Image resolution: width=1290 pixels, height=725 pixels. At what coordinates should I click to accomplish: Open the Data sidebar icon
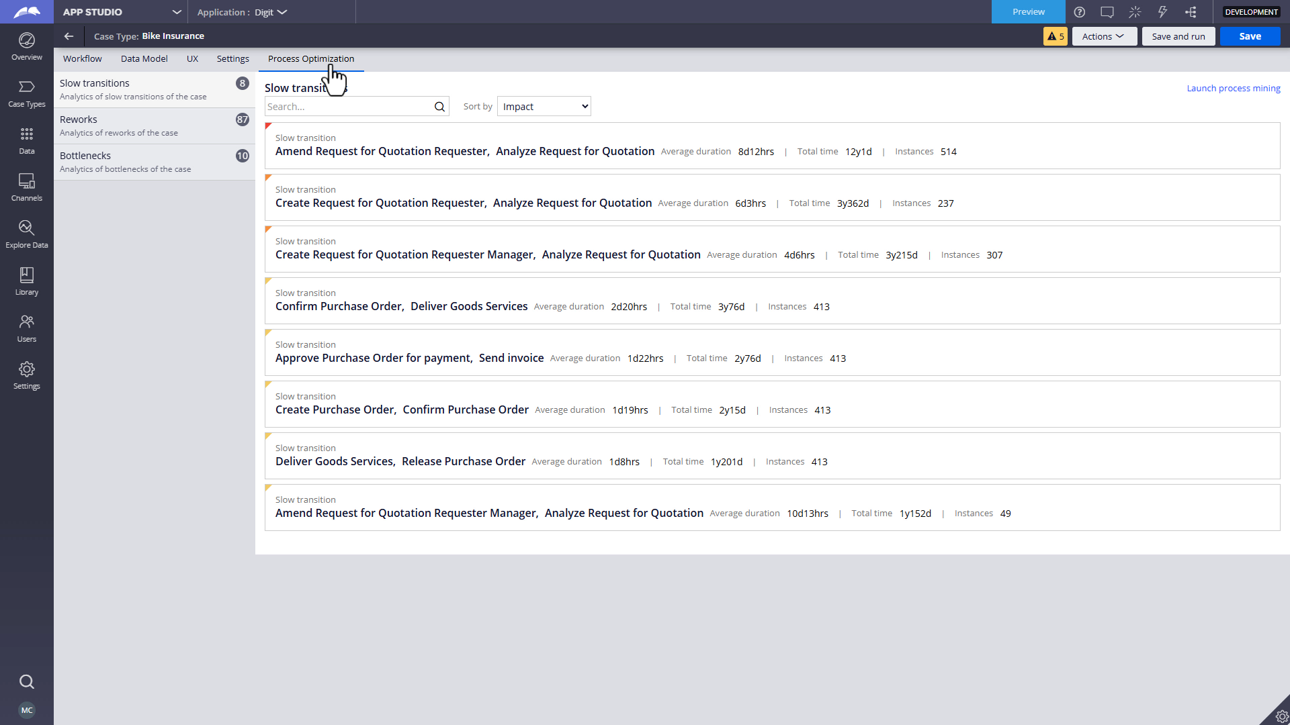coord(27,140)
